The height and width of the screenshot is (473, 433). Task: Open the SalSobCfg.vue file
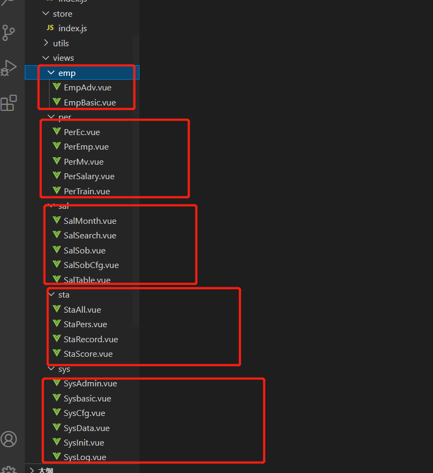[x=91, y=265]
